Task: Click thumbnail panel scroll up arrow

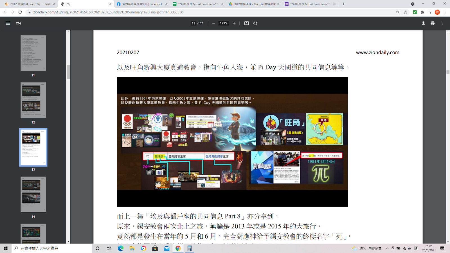Action: click(x=68, y=32)
